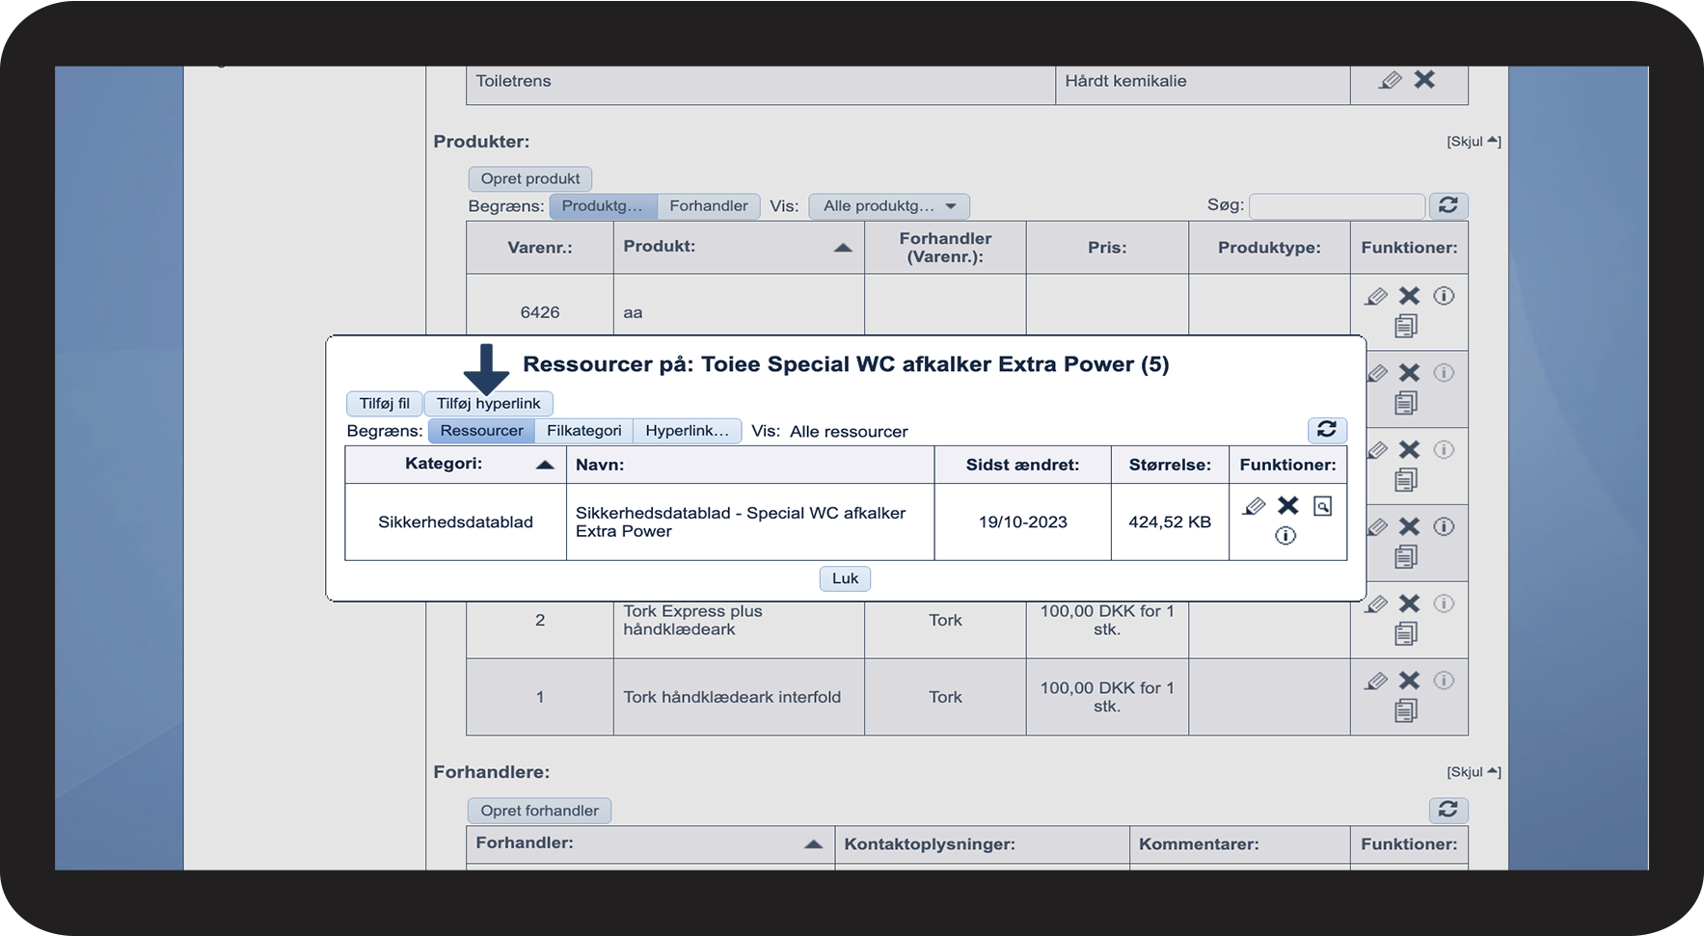
Task: Collapse the Produkter section via Skjul
Action: pos(1474,142)
